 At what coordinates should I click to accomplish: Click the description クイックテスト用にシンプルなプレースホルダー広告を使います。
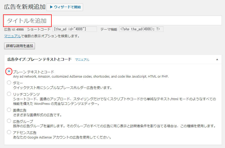(62, 88)
